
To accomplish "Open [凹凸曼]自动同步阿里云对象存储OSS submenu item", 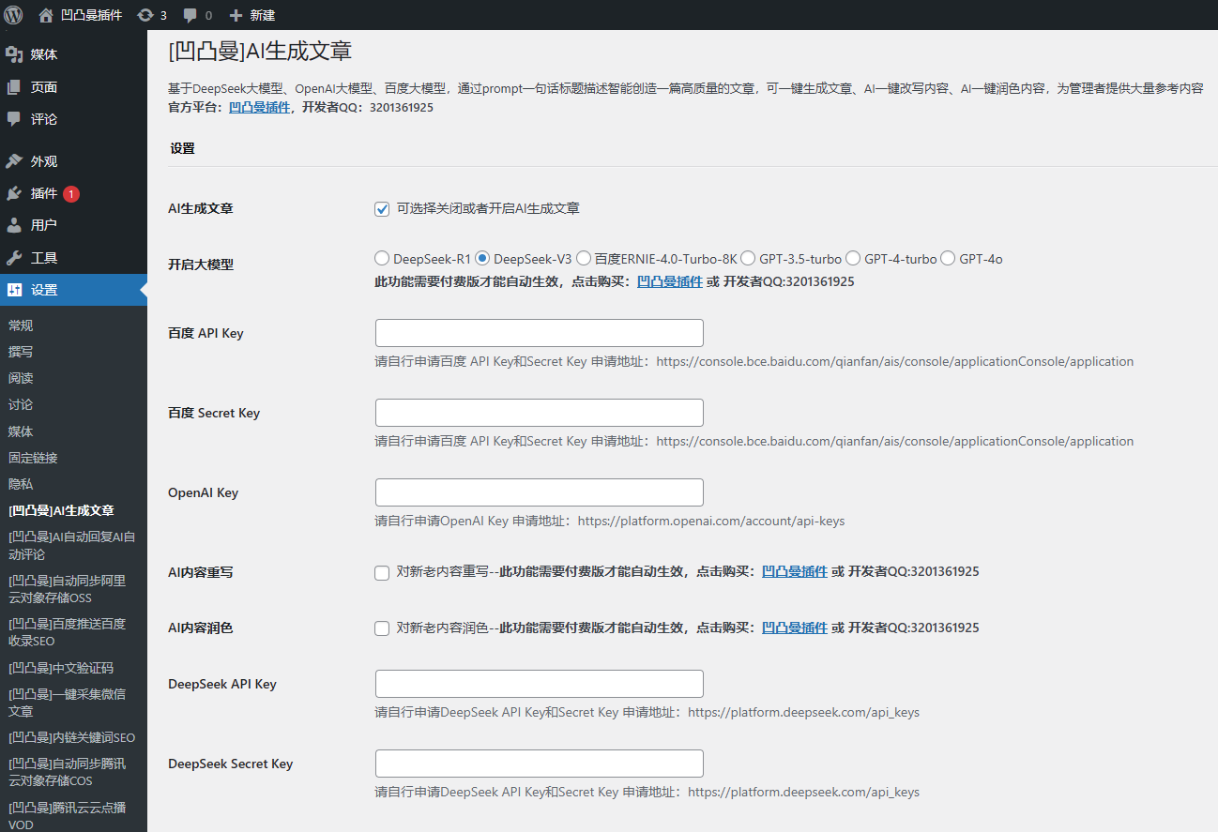I will (68, 589).
